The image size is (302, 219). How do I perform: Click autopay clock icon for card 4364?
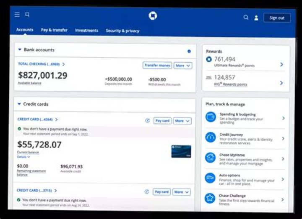pyautogui.click(x=148, y=120)
